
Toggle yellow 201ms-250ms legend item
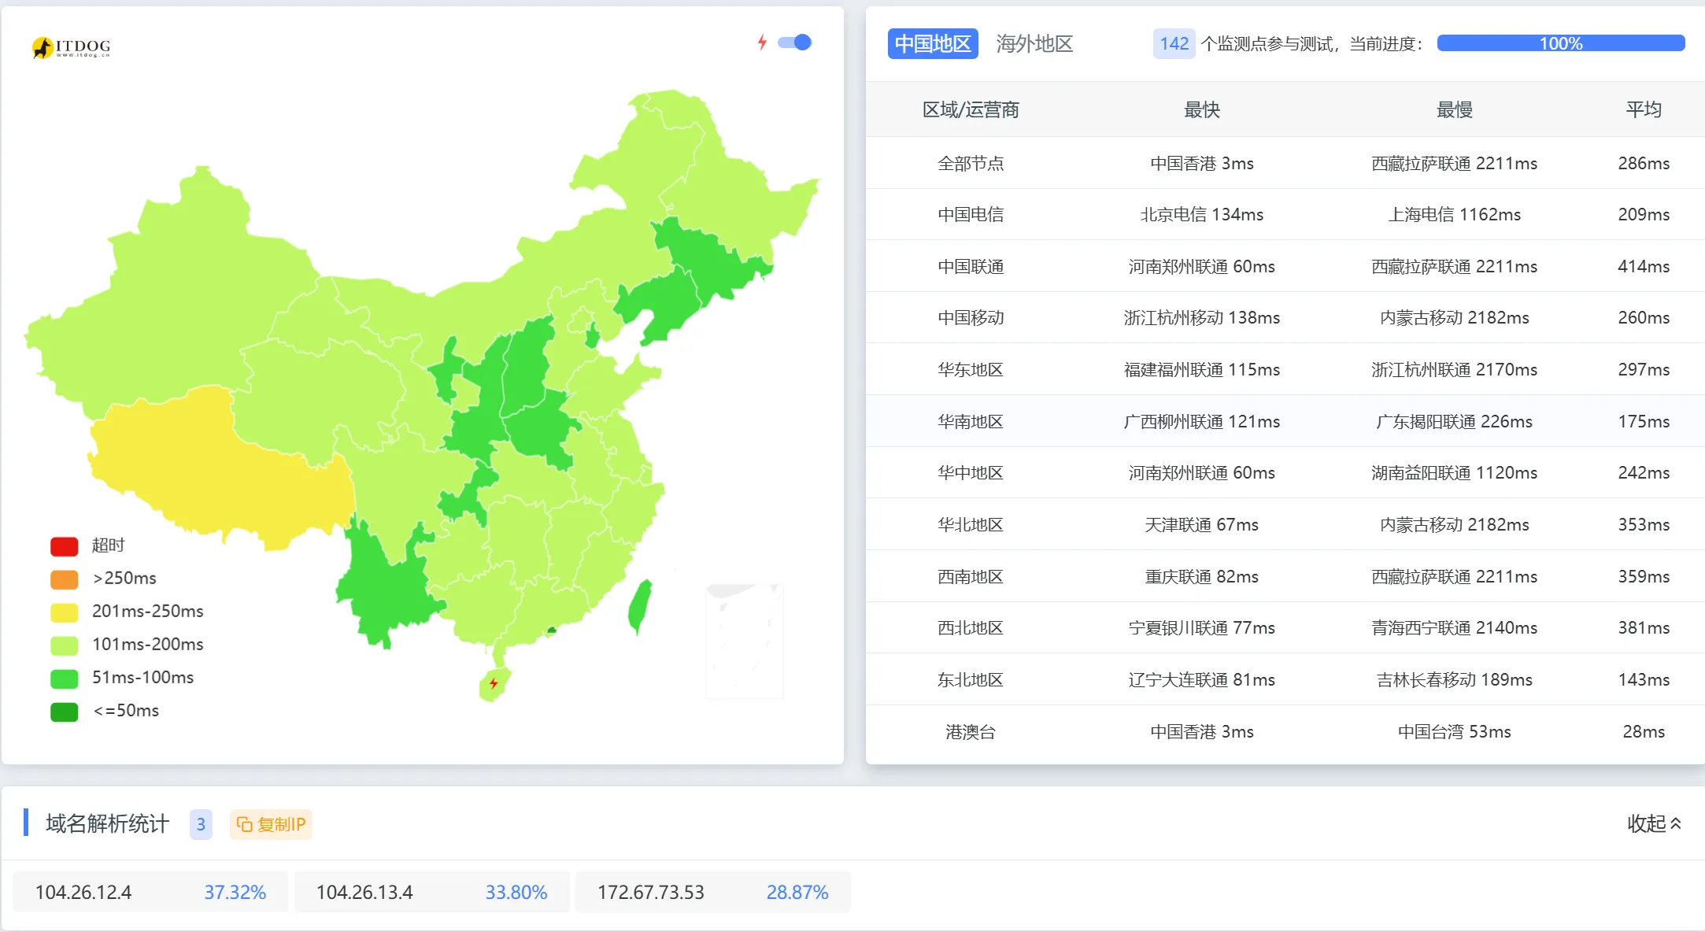click(65, 612)
